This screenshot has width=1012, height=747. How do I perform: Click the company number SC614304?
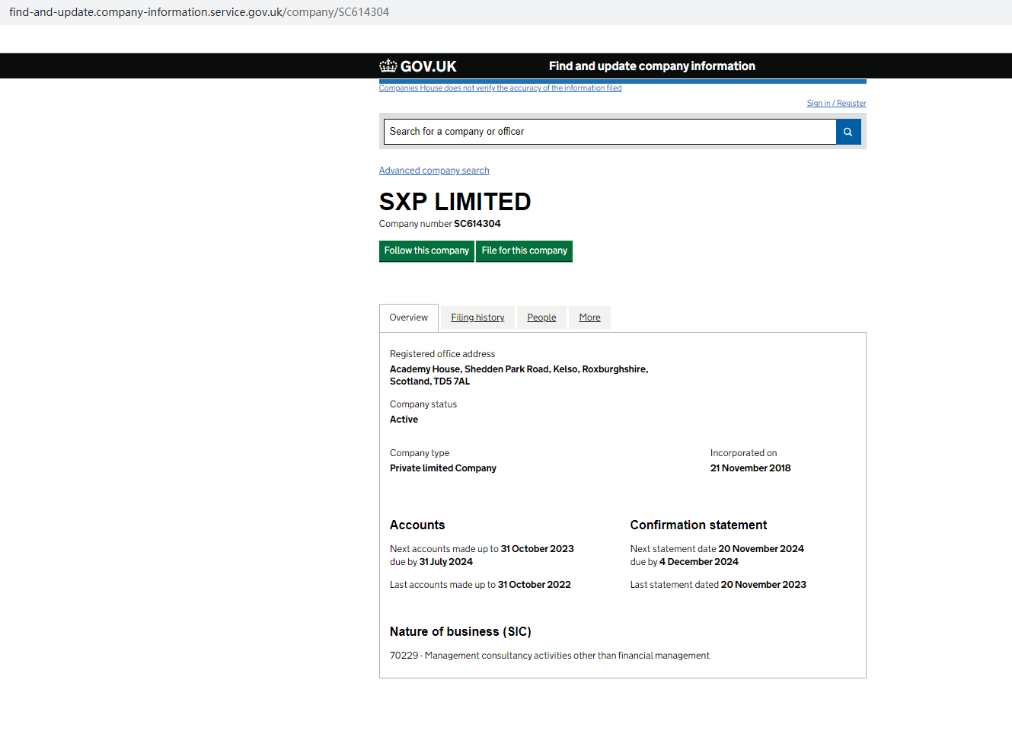coord(477,224)
